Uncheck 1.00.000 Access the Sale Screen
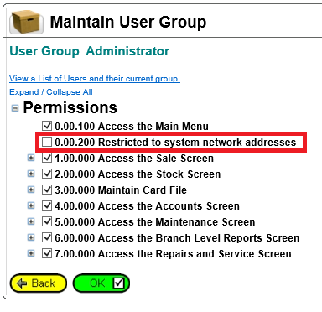Viewport: 322px width, 312px height. point(47,158)
